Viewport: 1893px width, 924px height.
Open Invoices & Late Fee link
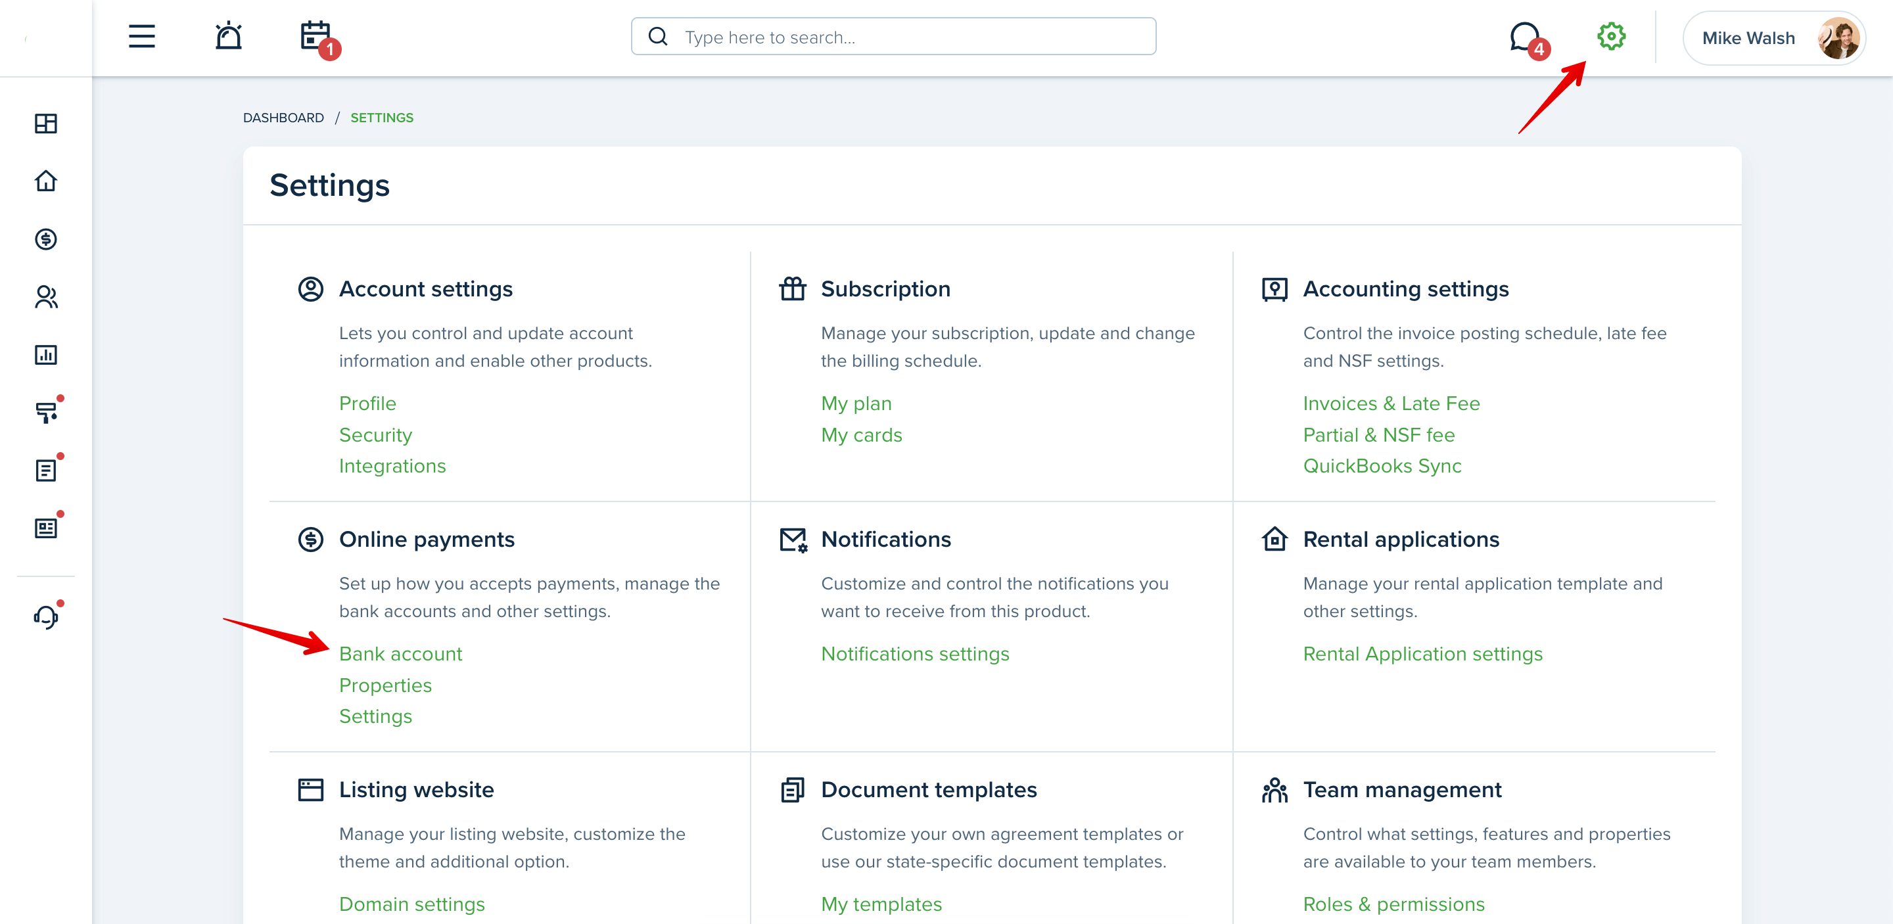(1391, 404)
